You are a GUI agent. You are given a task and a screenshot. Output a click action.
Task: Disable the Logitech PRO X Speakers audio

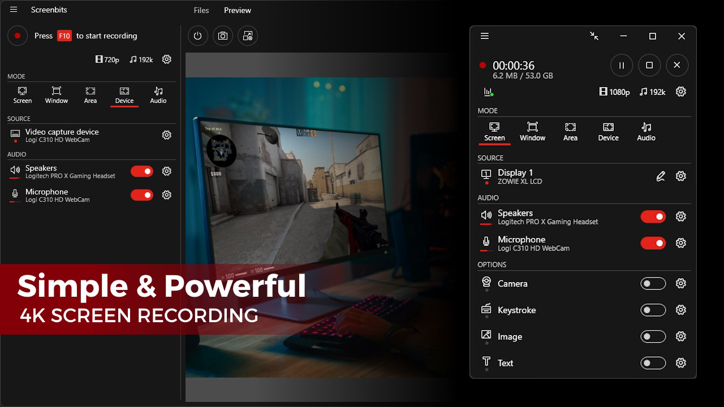click(x=653, y=217)
